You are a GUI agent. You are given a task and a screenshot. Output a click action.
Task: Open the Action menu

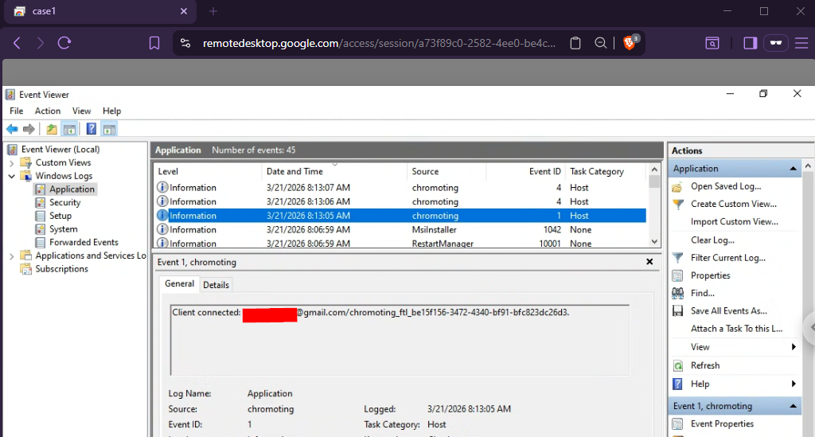(x=47, y=111)
